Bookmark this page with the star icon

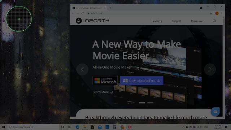pyautogui.click(x=211, y=13)
